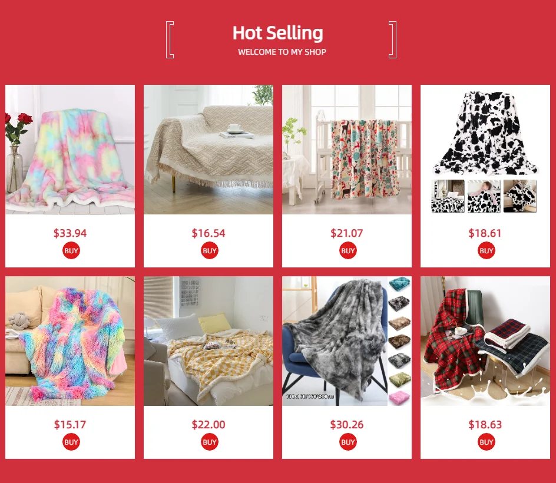Open the pastel tie-dye blanket product image
This screenshot has height=483, width=556.
pyautogui.click(x=70, y=149)
